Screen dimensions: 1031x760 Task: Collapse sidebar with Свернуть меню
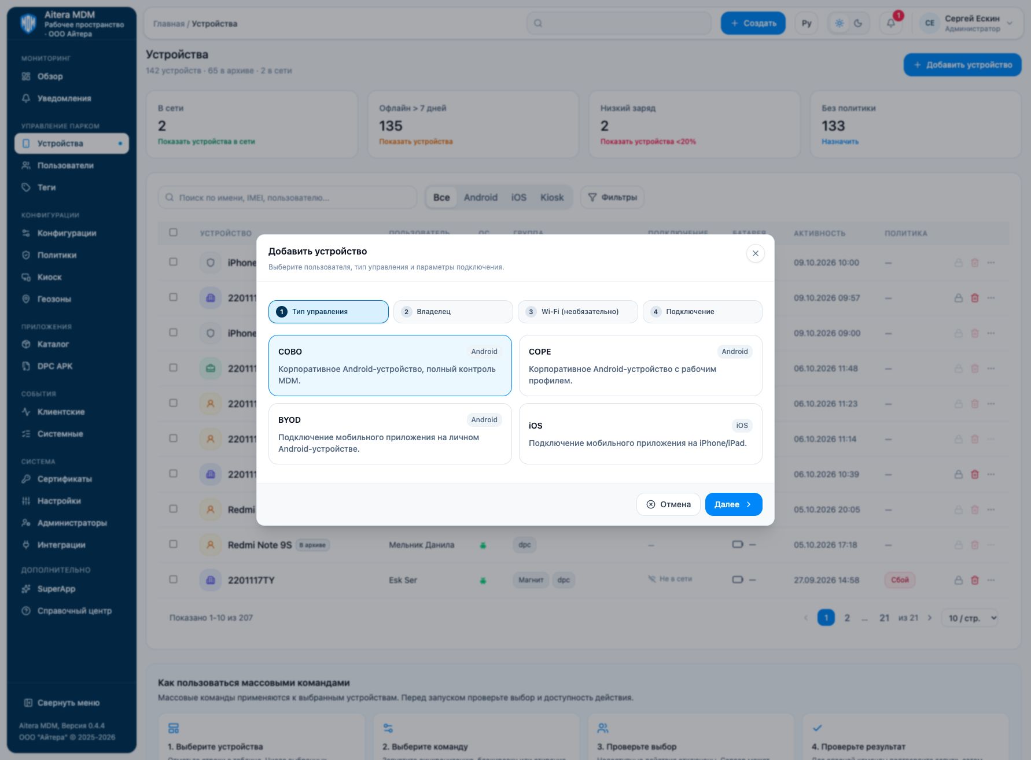tap(62, 703)
